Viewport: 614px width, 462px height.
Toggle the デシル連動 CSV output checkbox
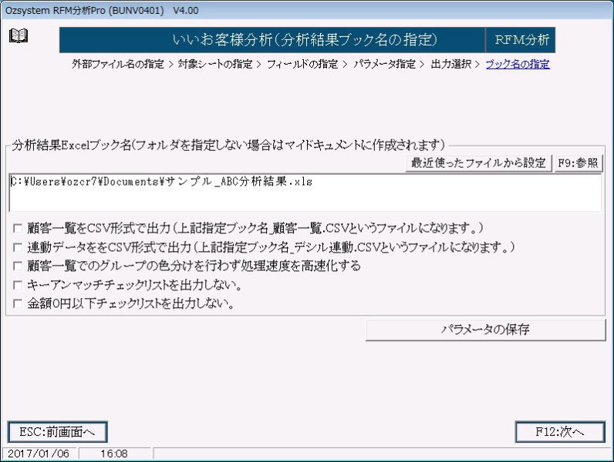click(x=18, y=247)
